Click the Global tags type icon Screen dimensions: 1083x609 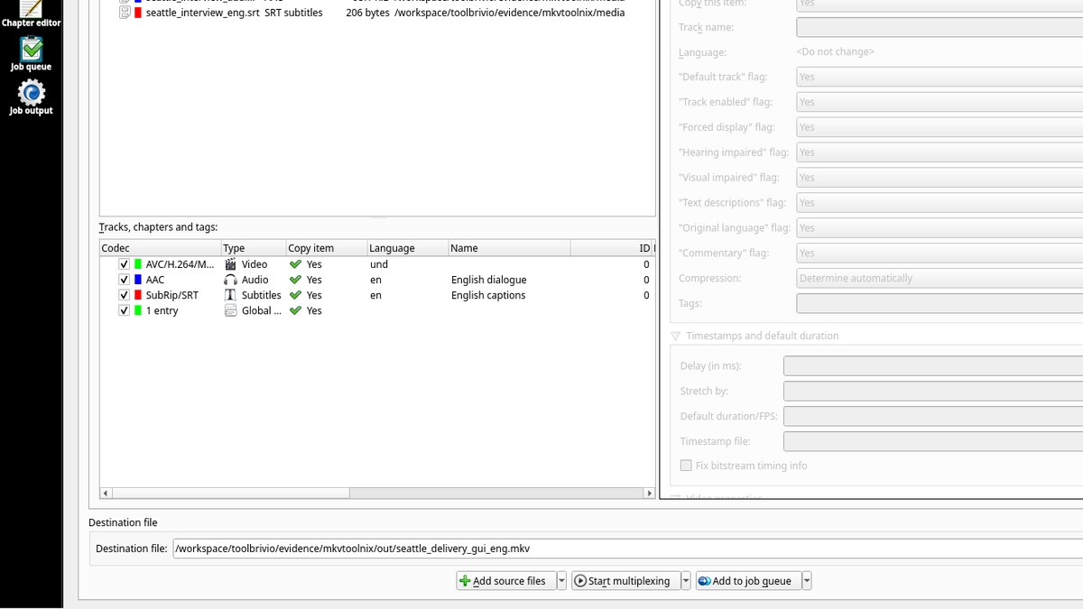(231, 310)
